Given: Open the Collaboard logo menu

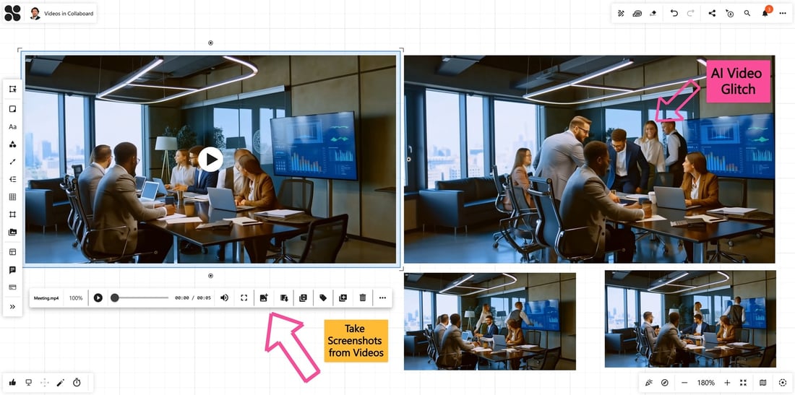Looking at the screenshot, I should [13, 13].
